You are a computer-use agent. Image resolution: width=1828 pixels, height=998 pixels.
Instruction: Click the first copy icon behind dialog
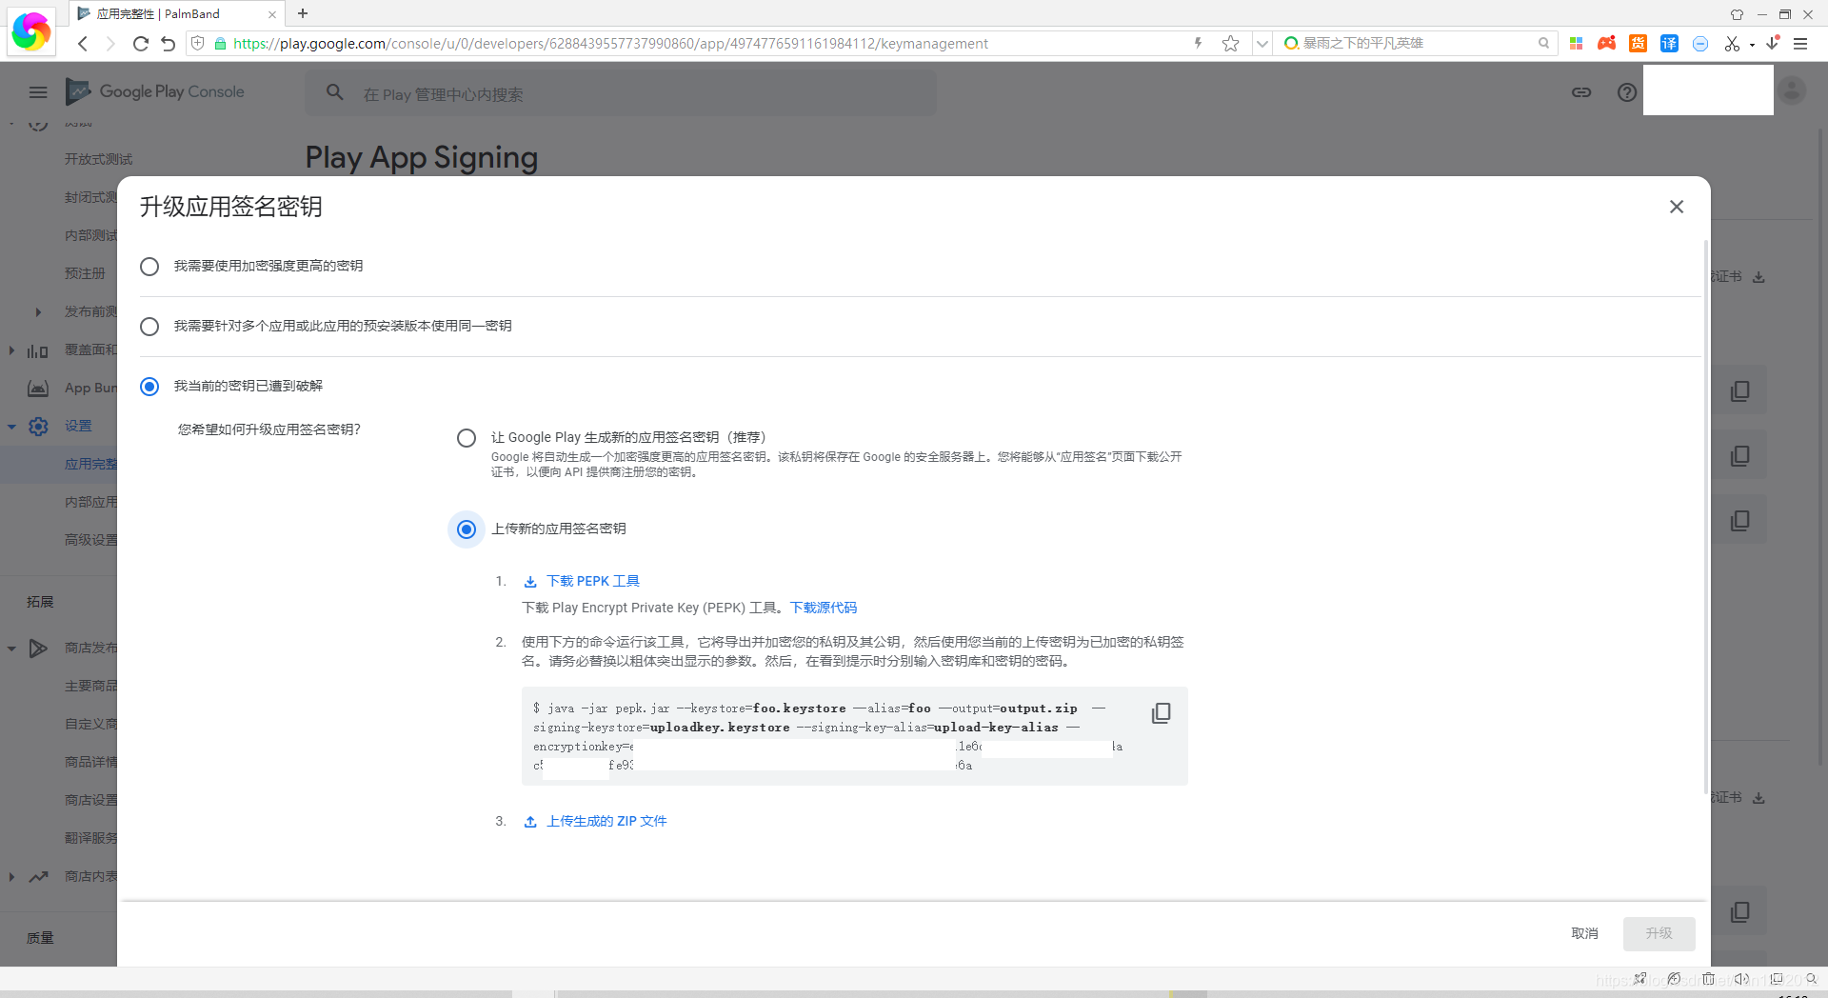point(1739,391)
